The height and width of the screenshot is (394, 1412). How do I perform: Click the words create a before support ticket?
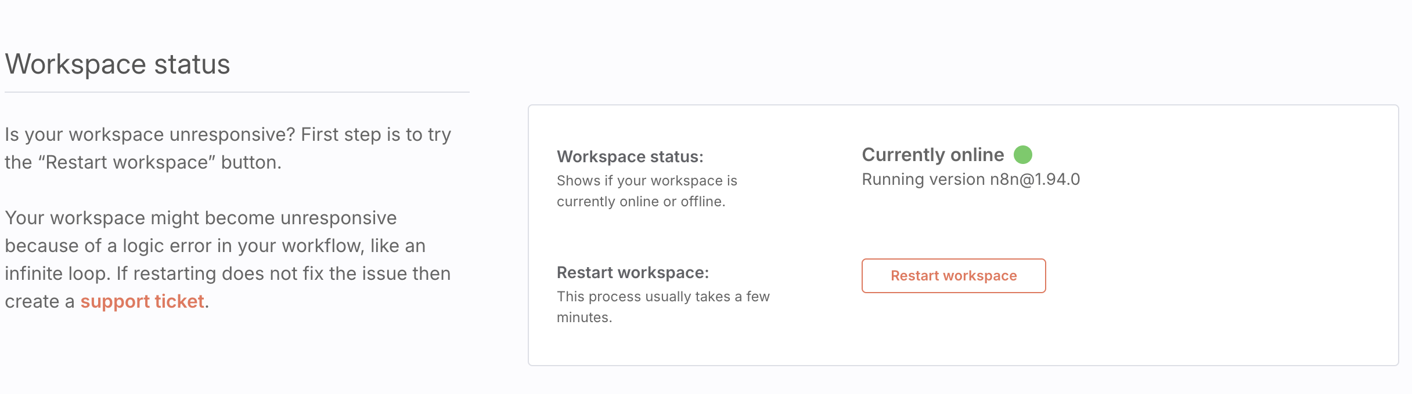pos(39,301)
